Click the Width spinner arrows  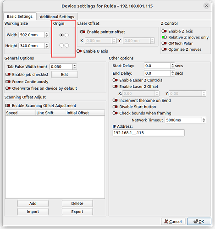pos(47,35)
